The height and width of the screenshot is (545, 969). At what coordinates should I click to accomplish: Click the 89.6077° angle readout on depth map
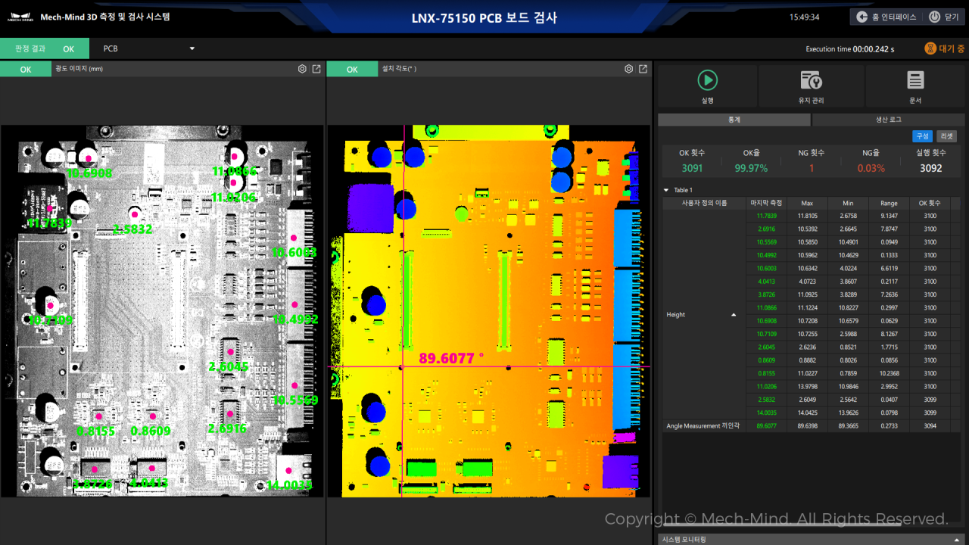point(451,358)
